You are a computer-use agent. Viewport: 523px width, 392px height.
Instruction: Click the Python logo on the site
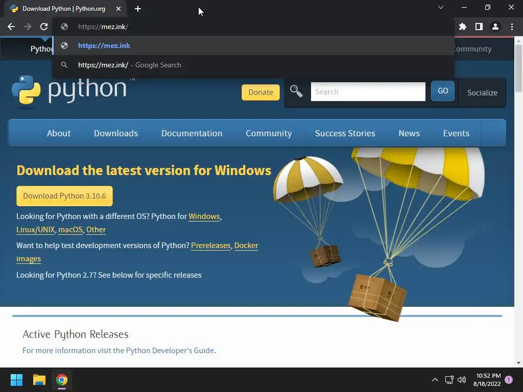[69, 89]
